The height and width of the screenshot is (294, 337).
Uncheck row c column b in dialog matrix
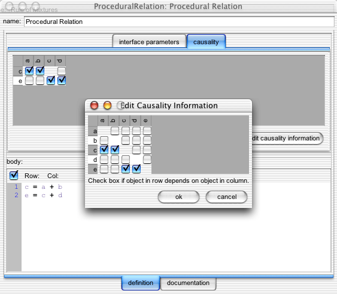coord(115,149)
